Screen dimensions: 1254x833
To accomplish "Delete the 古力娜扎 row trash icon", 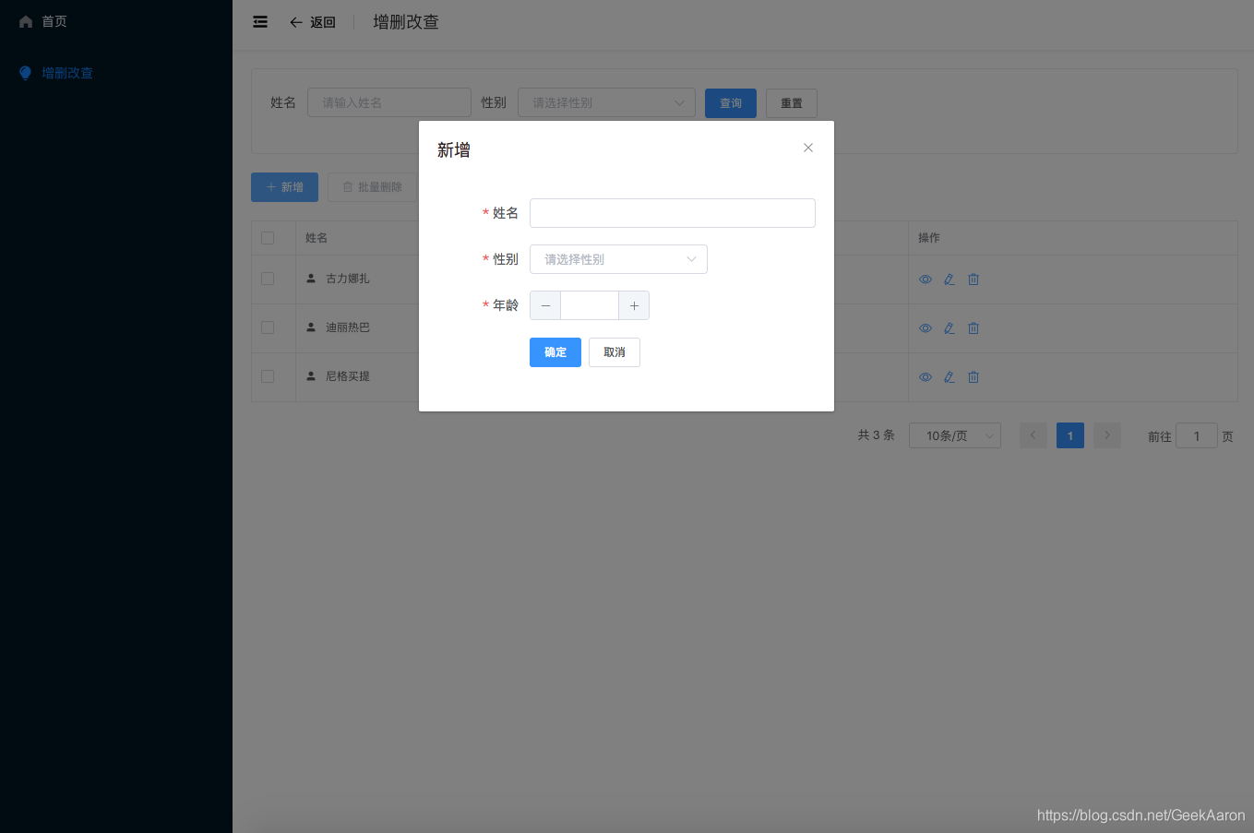I will pyautogui.click(x=973, y=280).
